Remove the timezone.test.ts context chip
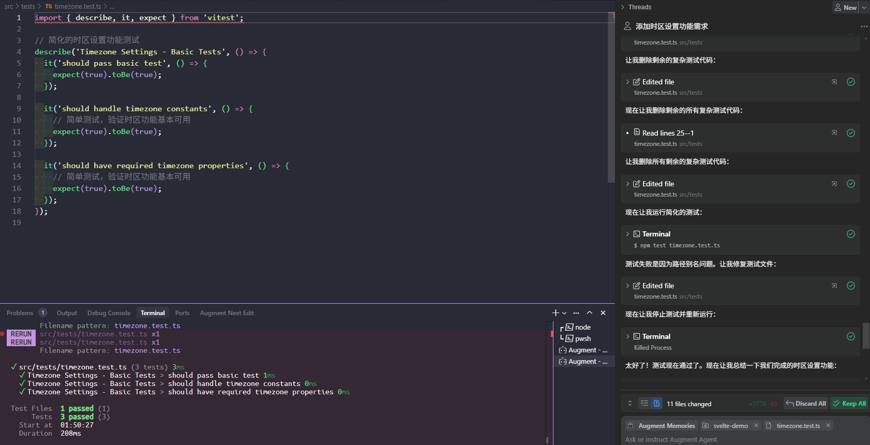This screenshot has width=870, height=445. pyautogui.click(x=828, y=426)
